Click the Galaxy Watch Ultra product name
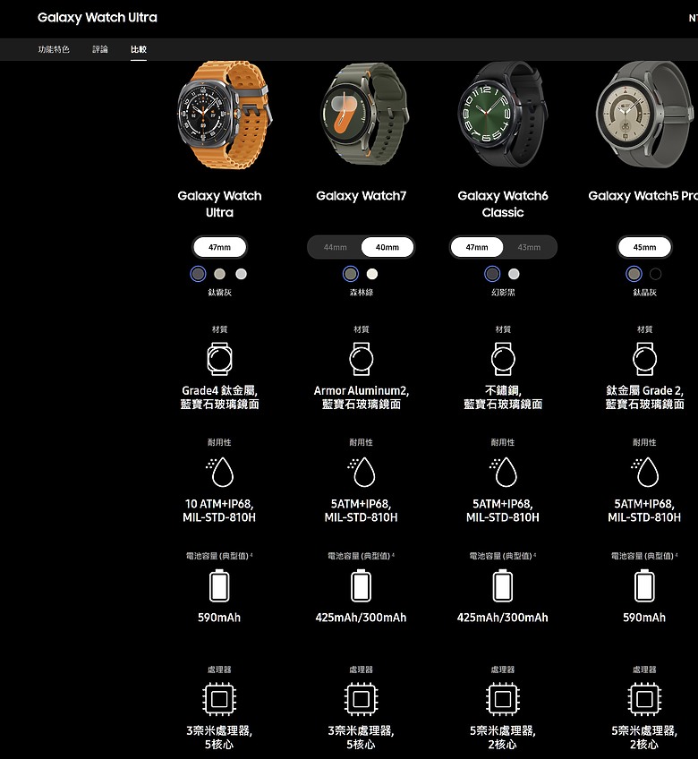 tap(220, 204)
